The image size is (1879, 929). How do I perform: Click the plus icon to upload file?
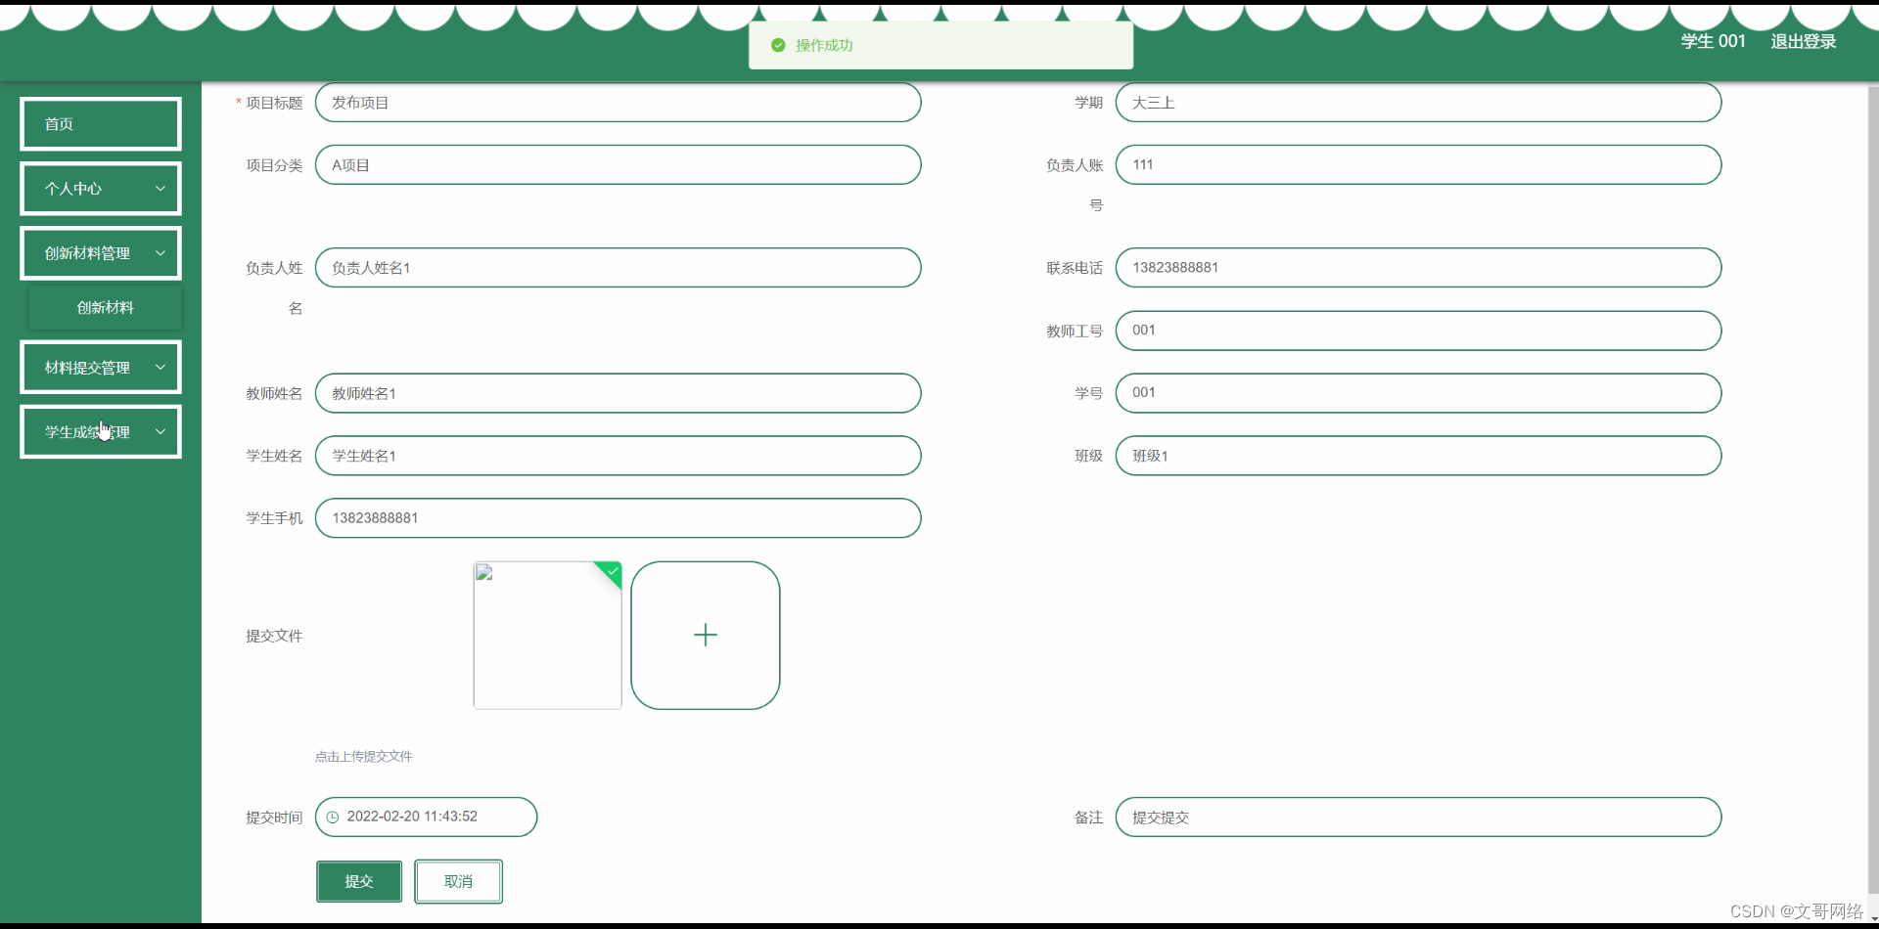pyautogui.click(x=706, y=635)
